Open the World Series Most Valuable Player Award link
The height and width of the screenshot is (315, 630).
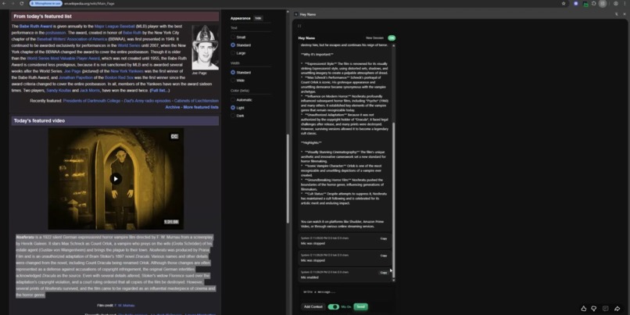[x=63, y=59]
